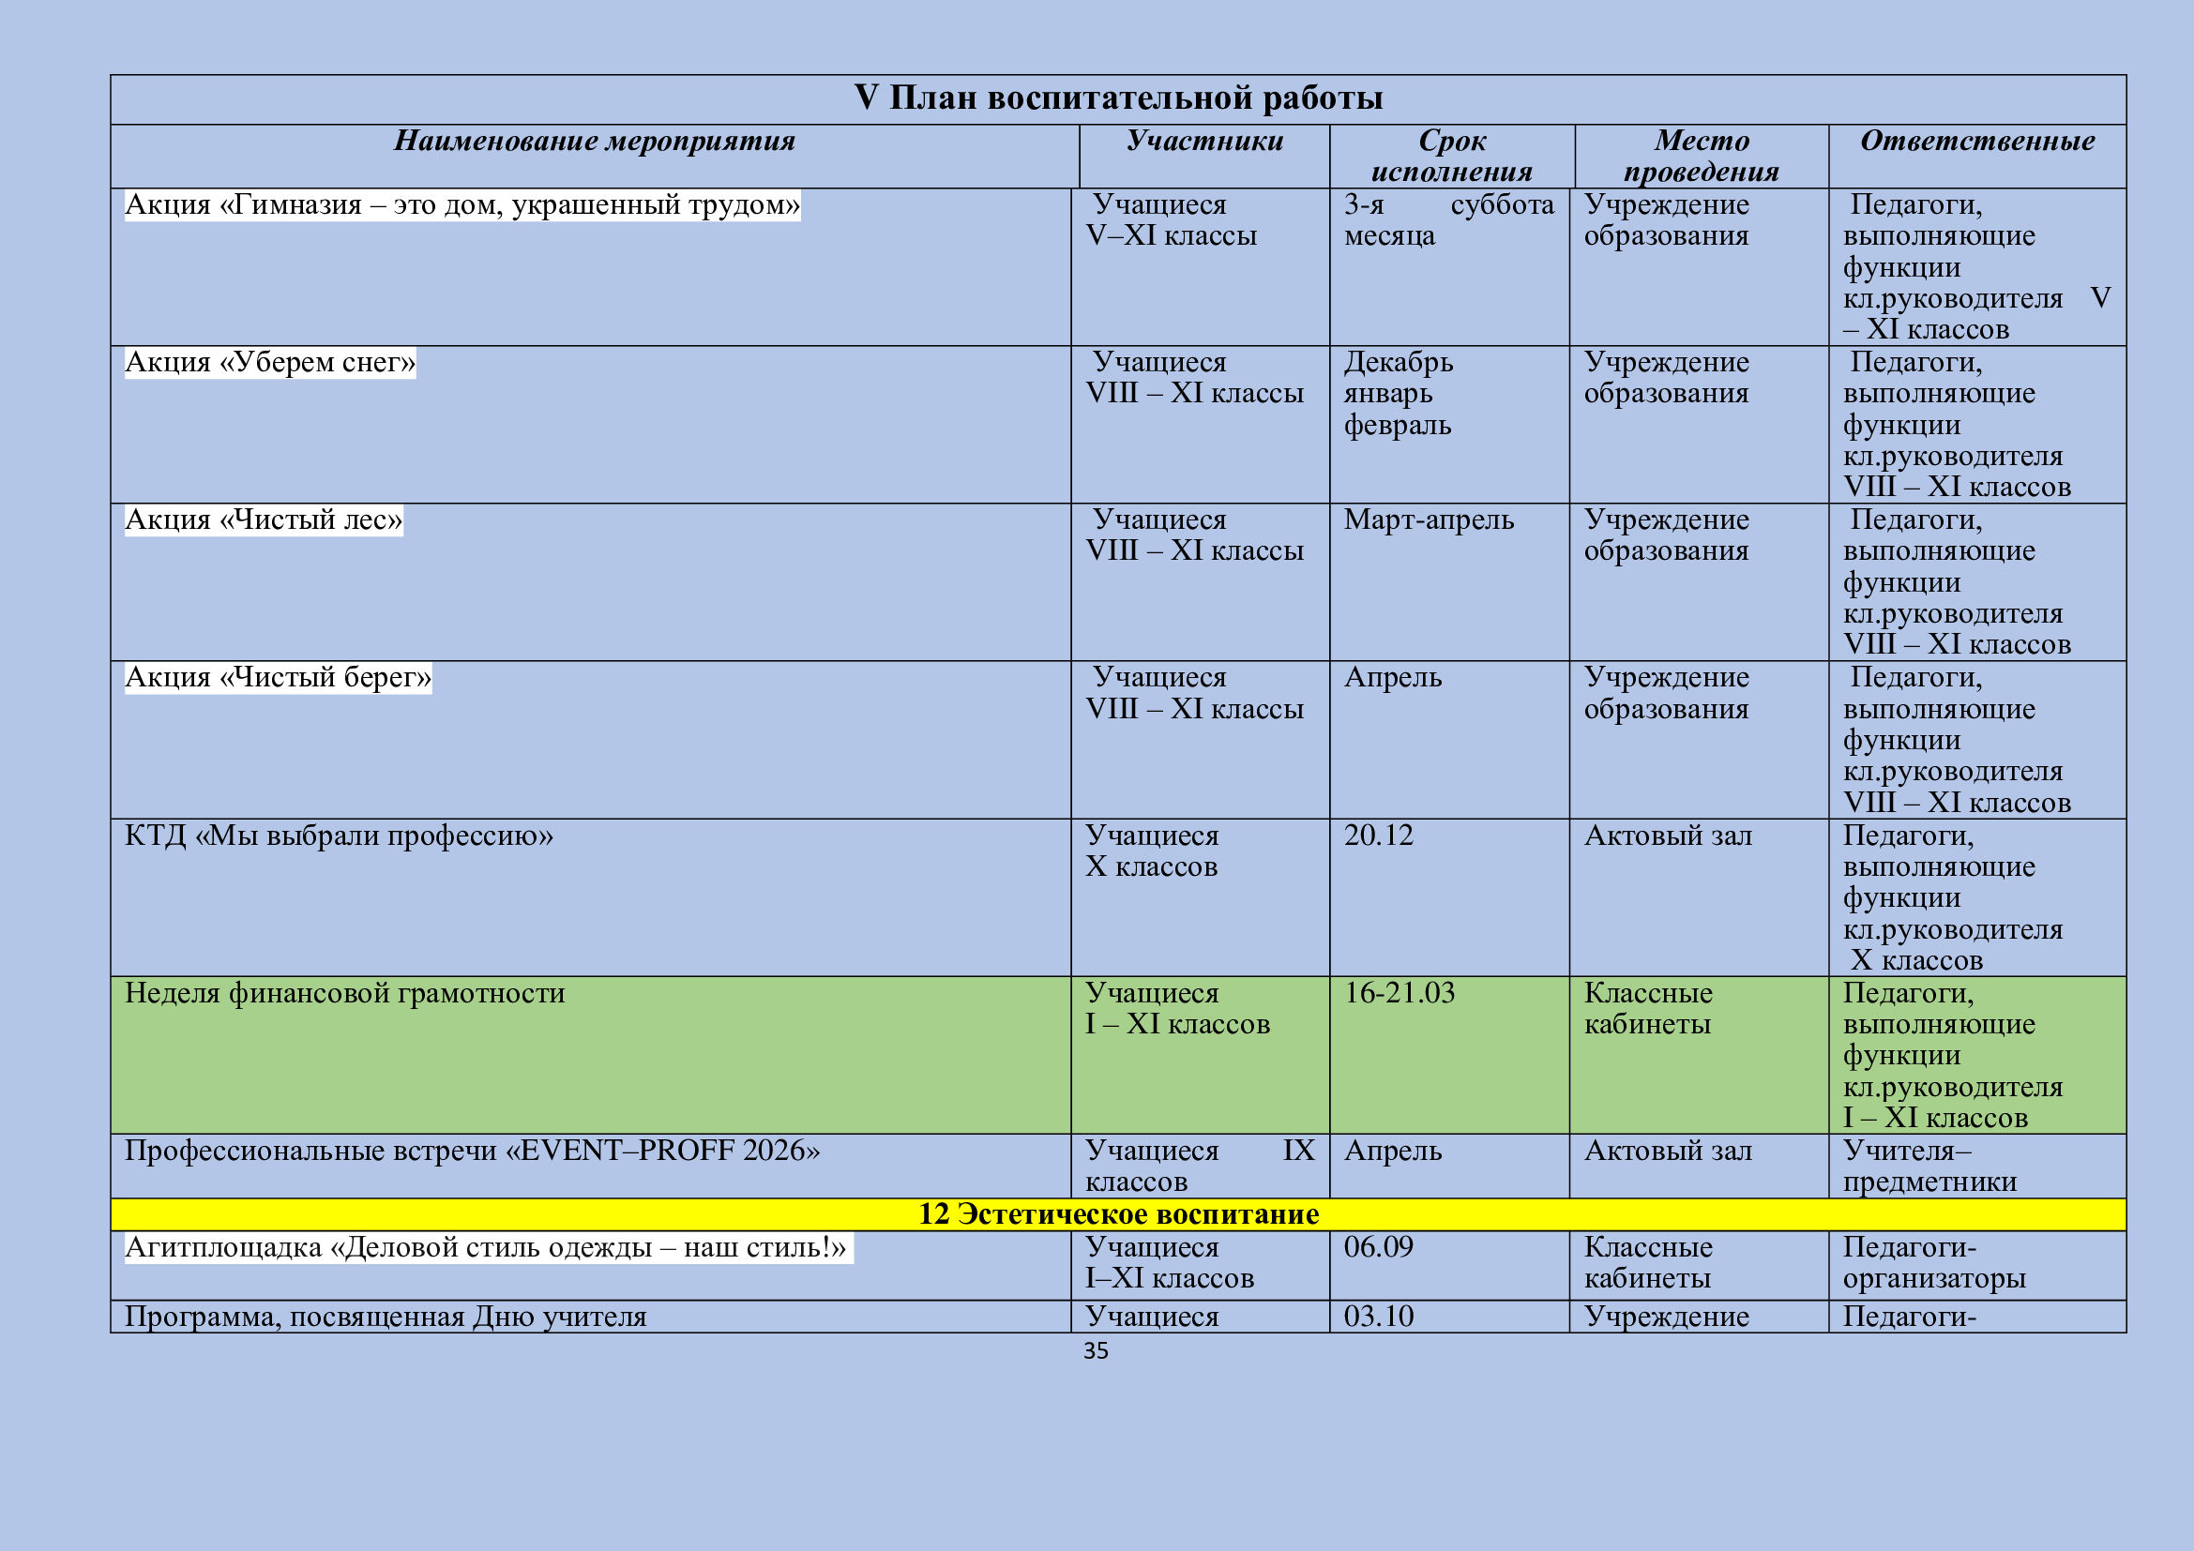This screenshot has height=1551, width=2194.
Task: Click the 'Ответственные' column header
Action: click(x=1976, y=142)
